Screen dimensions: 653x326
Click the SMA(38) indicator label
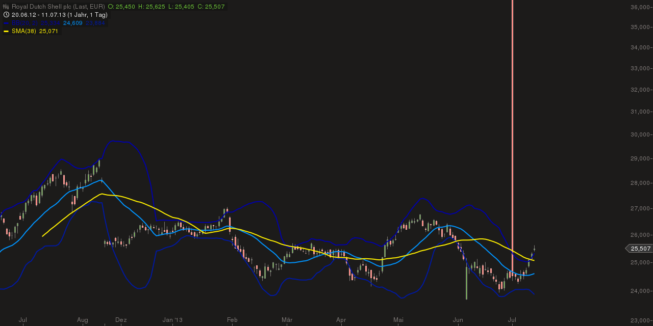click(x=24, y=31)
